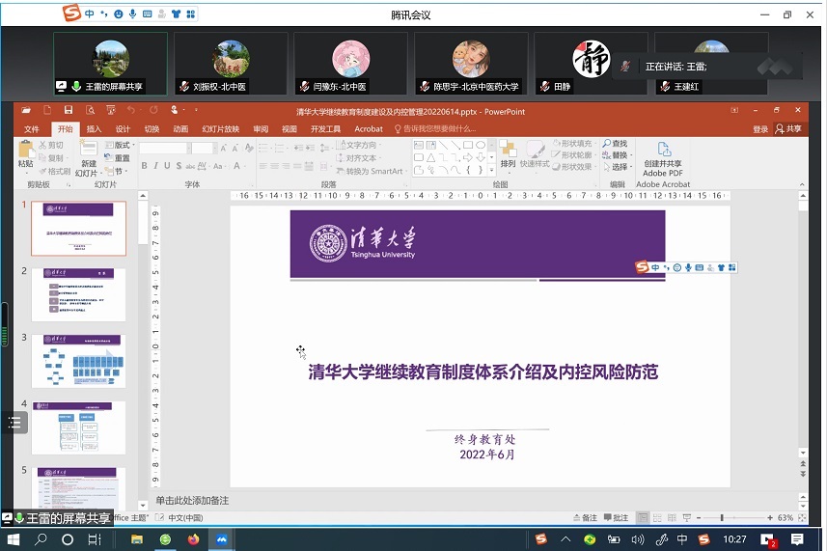Click the Paste icon in the ribbon
The height and width of the screenshot is (551, 827).
point(26,152)
